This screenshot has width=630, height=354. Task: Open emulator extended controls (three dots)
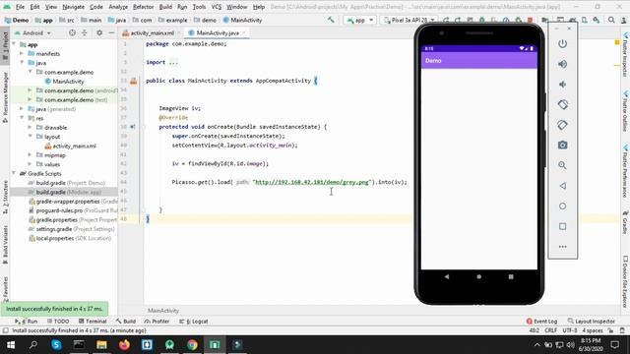click(x=562, y=247)
